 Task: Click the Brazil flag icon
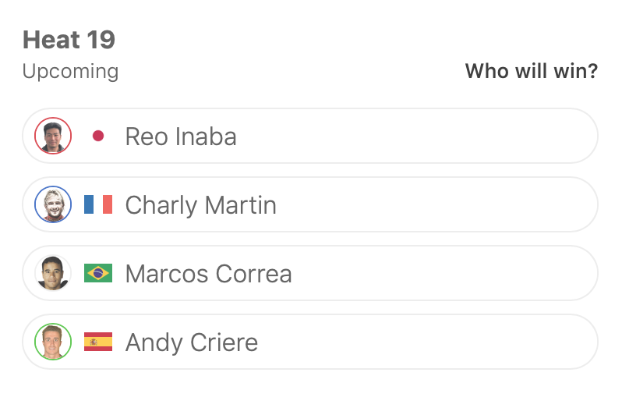pos(98,273)
